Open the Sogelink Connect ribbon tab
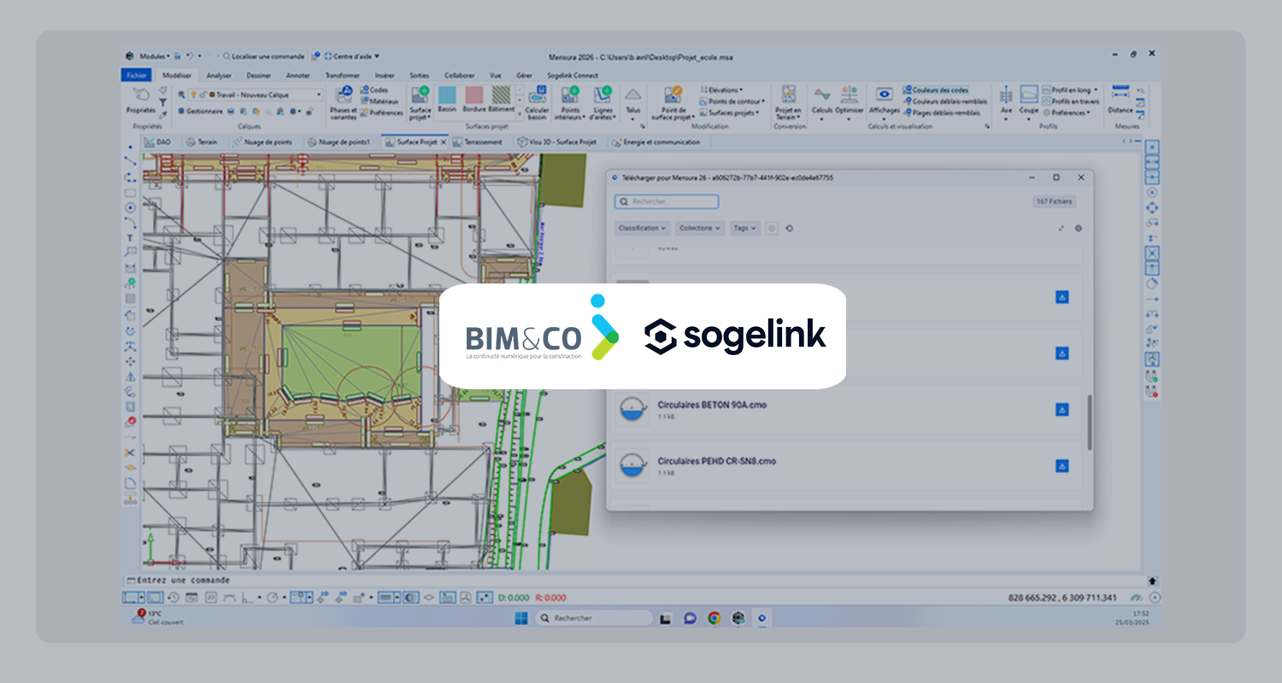The width and height of the screenshot is (1282, 683). pos(573,75)
